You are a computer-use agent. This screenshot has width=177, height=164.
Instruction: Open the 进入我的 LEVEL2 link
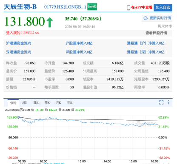(x=23, y=33)
